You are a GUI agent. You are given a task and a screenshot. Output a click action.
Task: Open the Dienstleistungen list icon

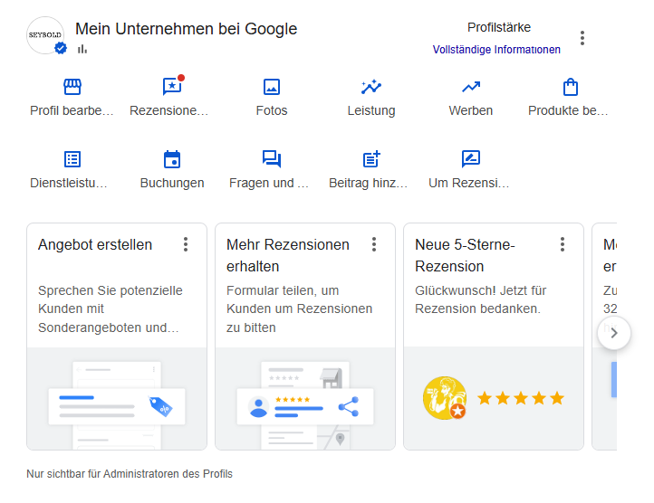click(x=72, y=159)
